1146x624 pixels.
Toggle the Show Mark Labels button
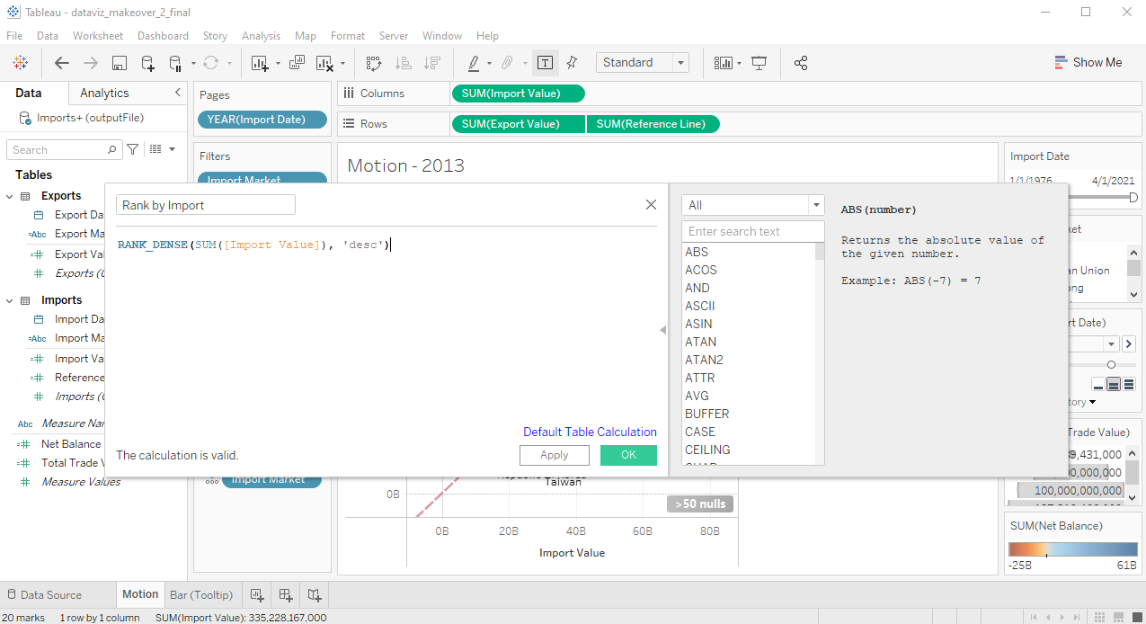click(545, 63)
